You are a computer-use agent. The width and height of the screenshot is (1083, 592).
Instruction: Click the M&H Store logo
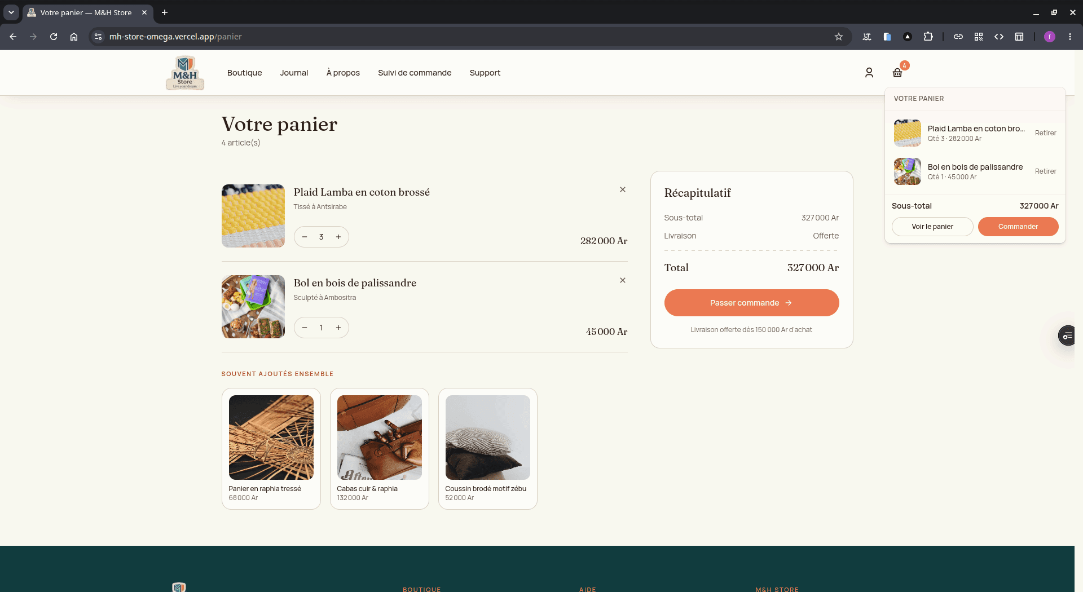(185, 73)
